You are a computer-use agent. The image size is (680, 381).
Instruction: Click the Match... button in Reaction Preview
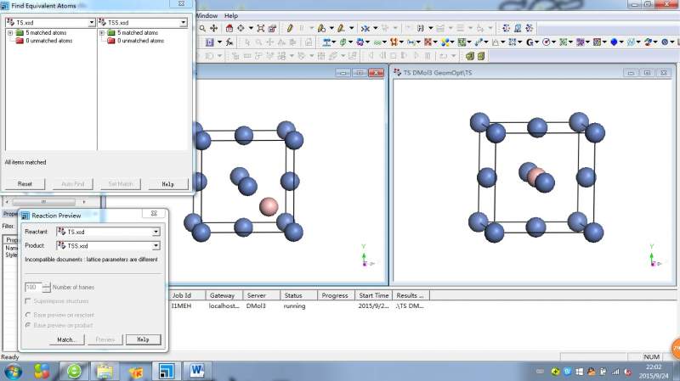[x=67, y=339]
